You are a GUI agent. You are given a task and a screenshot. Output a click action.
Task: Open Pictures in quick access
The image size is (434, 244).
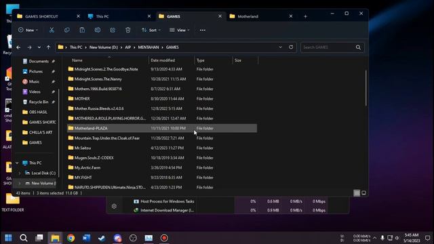click(36, 71)
